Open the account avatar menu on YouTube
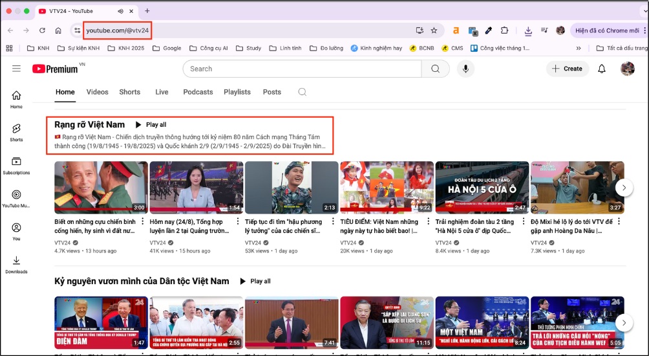This screenshot has height=356, width=649. (627, 69)
